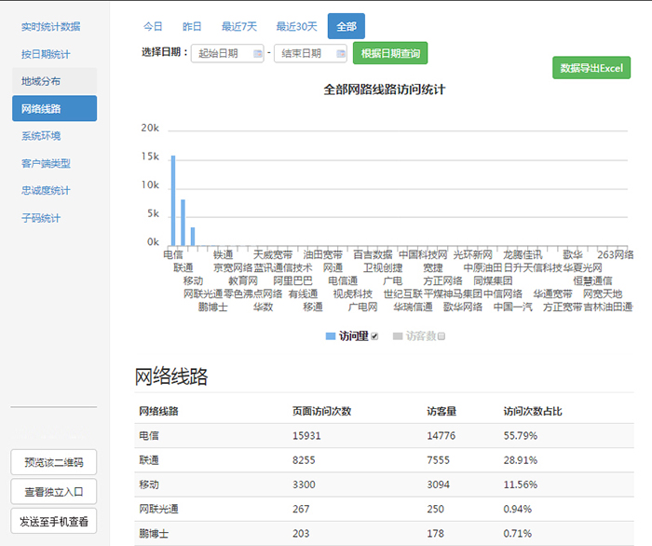This screenshot has height=546, width=652.
Task: Open the end date calendar icon
Action: click(x=340, y=54)
